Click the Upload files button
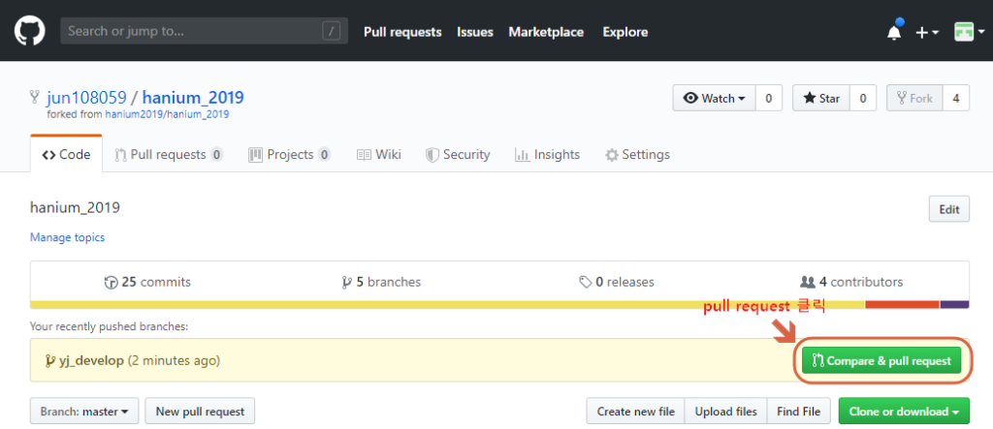The width and height of the screenshot is (993, 429). (x=725, y=412)
